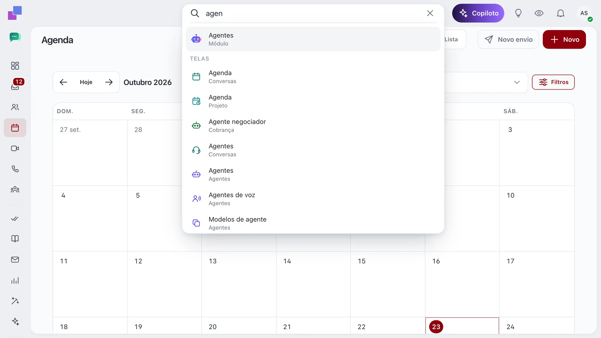Open the book icon in sidebar

coord(15,239)
